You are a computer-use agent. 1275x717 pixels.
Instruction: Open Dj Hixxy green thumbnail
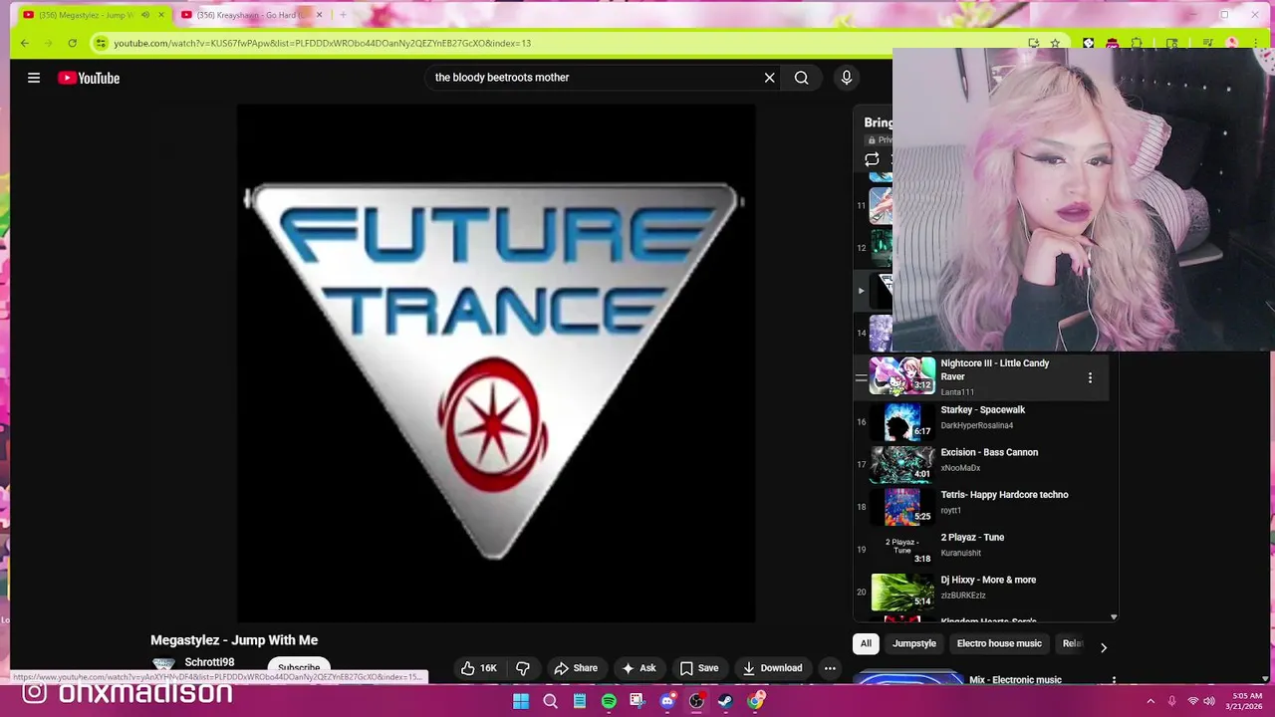[902, 592]
